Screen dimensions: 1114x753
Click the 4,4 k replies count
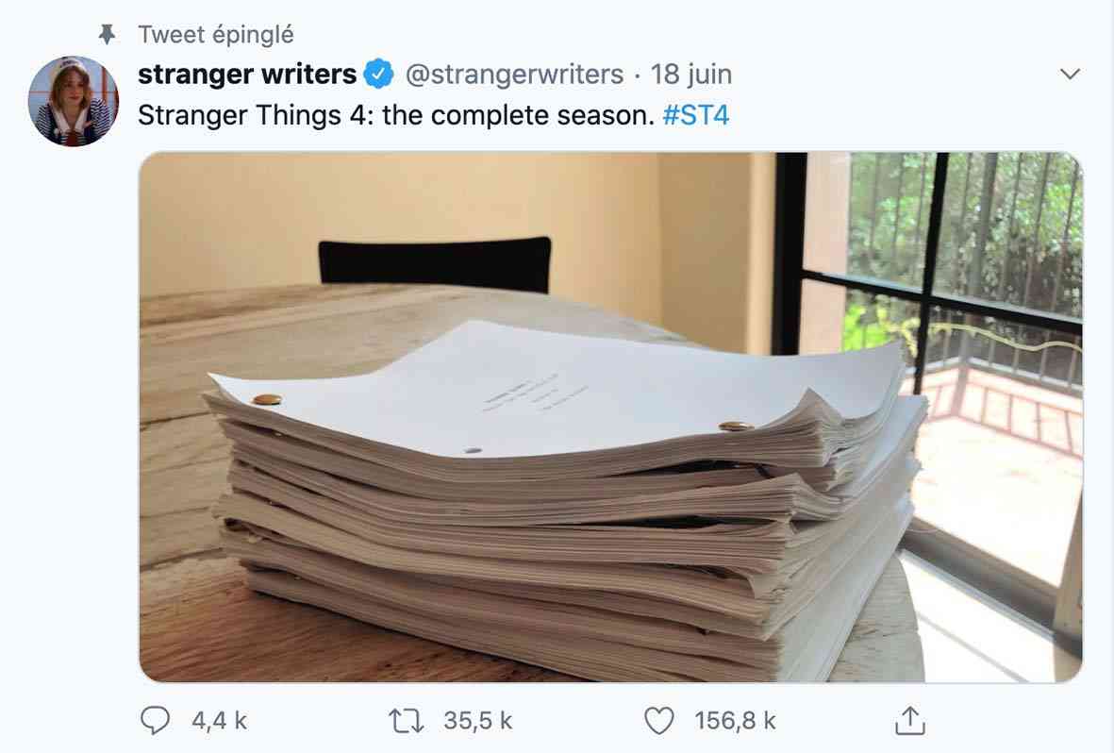pyautogui.click(x=219, y=721)
